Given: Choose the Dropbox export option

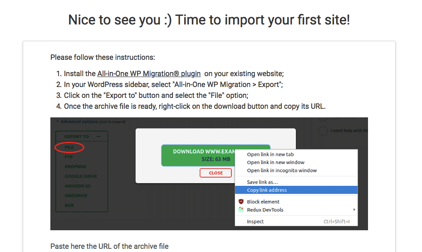Looking at the screenshot, I should pyautogui.click(x=75, y=167).
